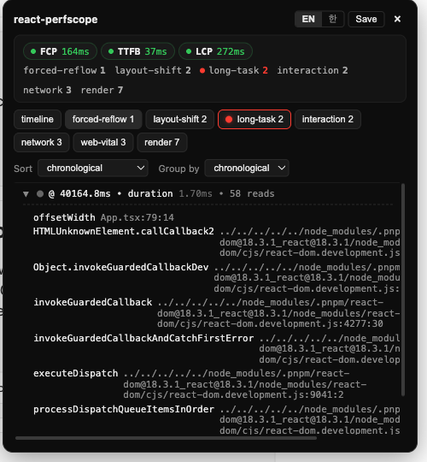Click the green dot in FCP badge
Image resolution: width=427 pixels, height=462 pixels.
[33, 51]
